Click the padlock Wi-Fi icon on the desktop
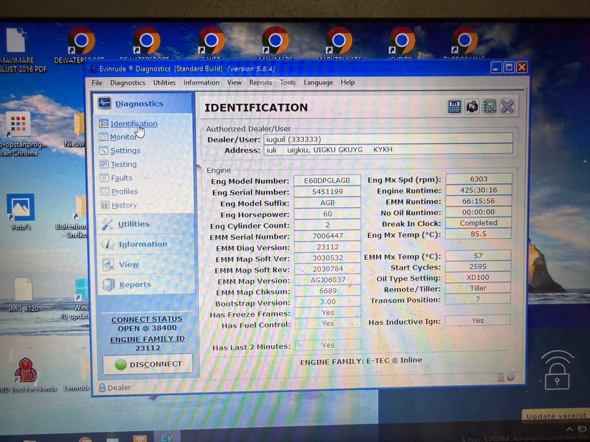Image resolution: width=590 pixels, height=442 pixels. click(557, 370)
